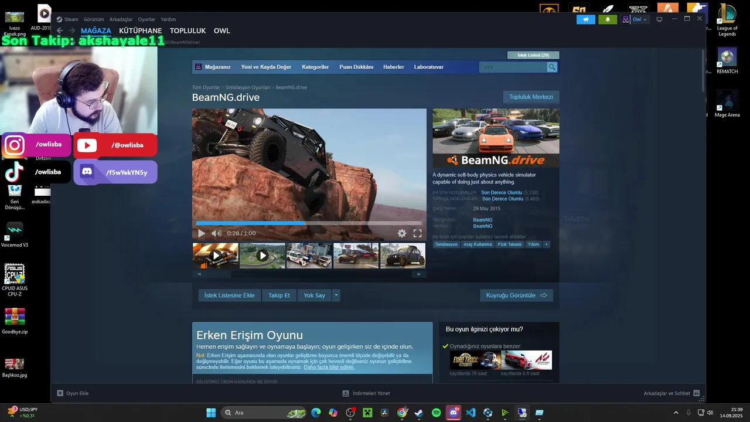Viewport: 750px width, 422px height.
Task: Click the BeamNG.drive header capsule image
Action: coord(496,138)
